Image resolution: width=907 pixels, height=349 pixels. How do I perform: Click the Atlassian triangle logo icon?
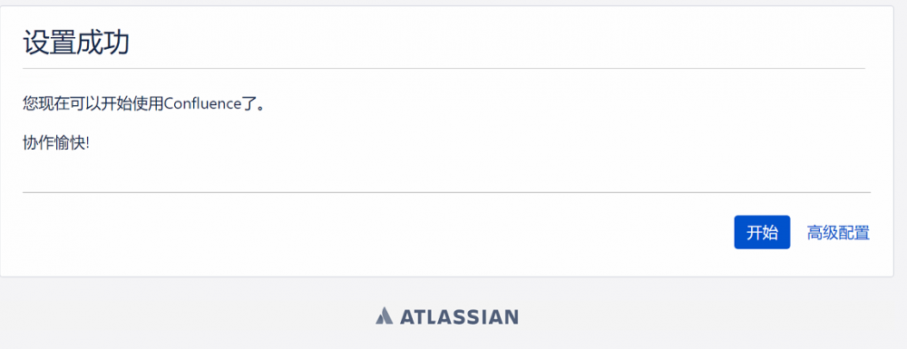click(x=384, y=316)
